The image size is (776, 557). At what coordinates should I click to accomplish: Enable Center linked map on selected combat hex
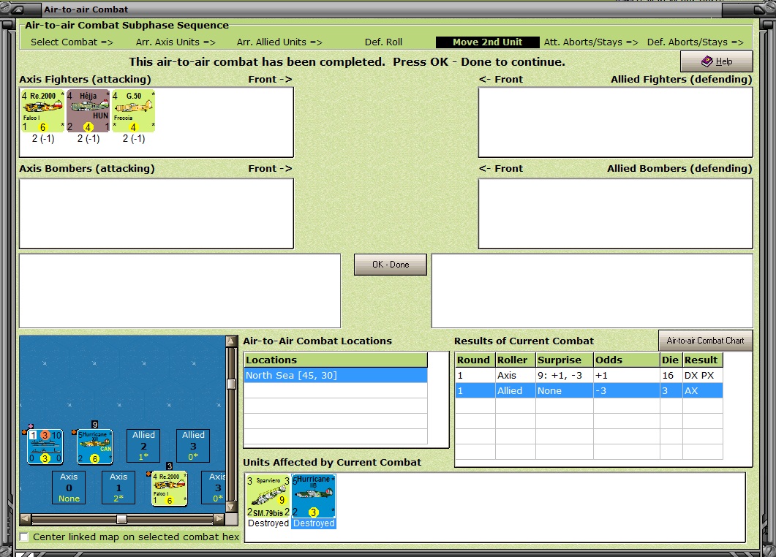(23, 537)
